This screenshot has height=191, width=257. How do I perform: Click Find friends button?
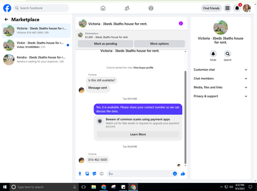pos(211,8)
